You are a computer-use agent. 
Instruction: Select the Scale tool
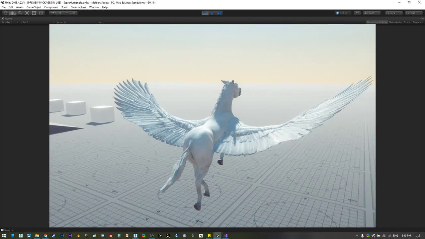(27, 13)
